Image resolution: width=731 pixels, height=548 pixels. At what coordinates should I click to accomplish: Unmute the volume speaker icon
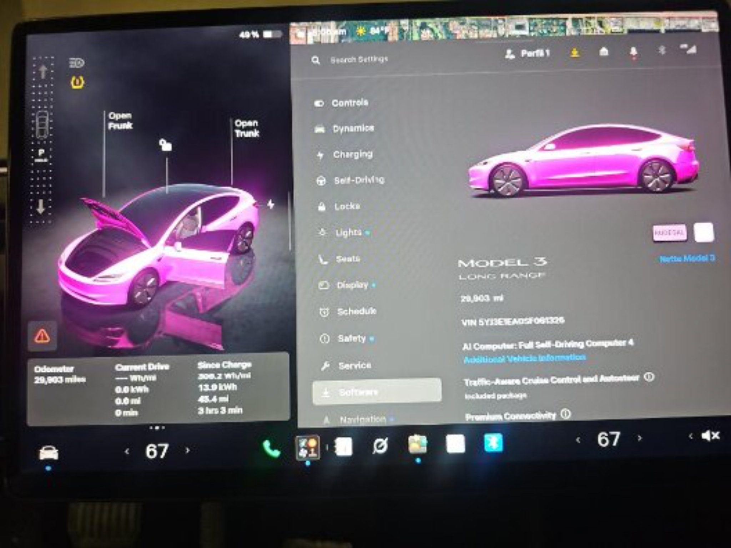click(x=710, y=435)
